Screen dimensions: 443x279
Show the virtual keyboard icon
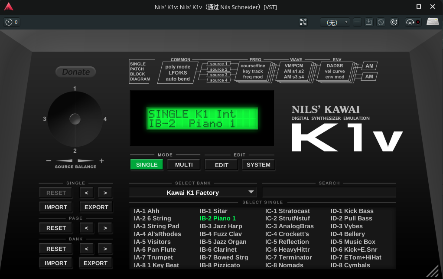[433, 22]
